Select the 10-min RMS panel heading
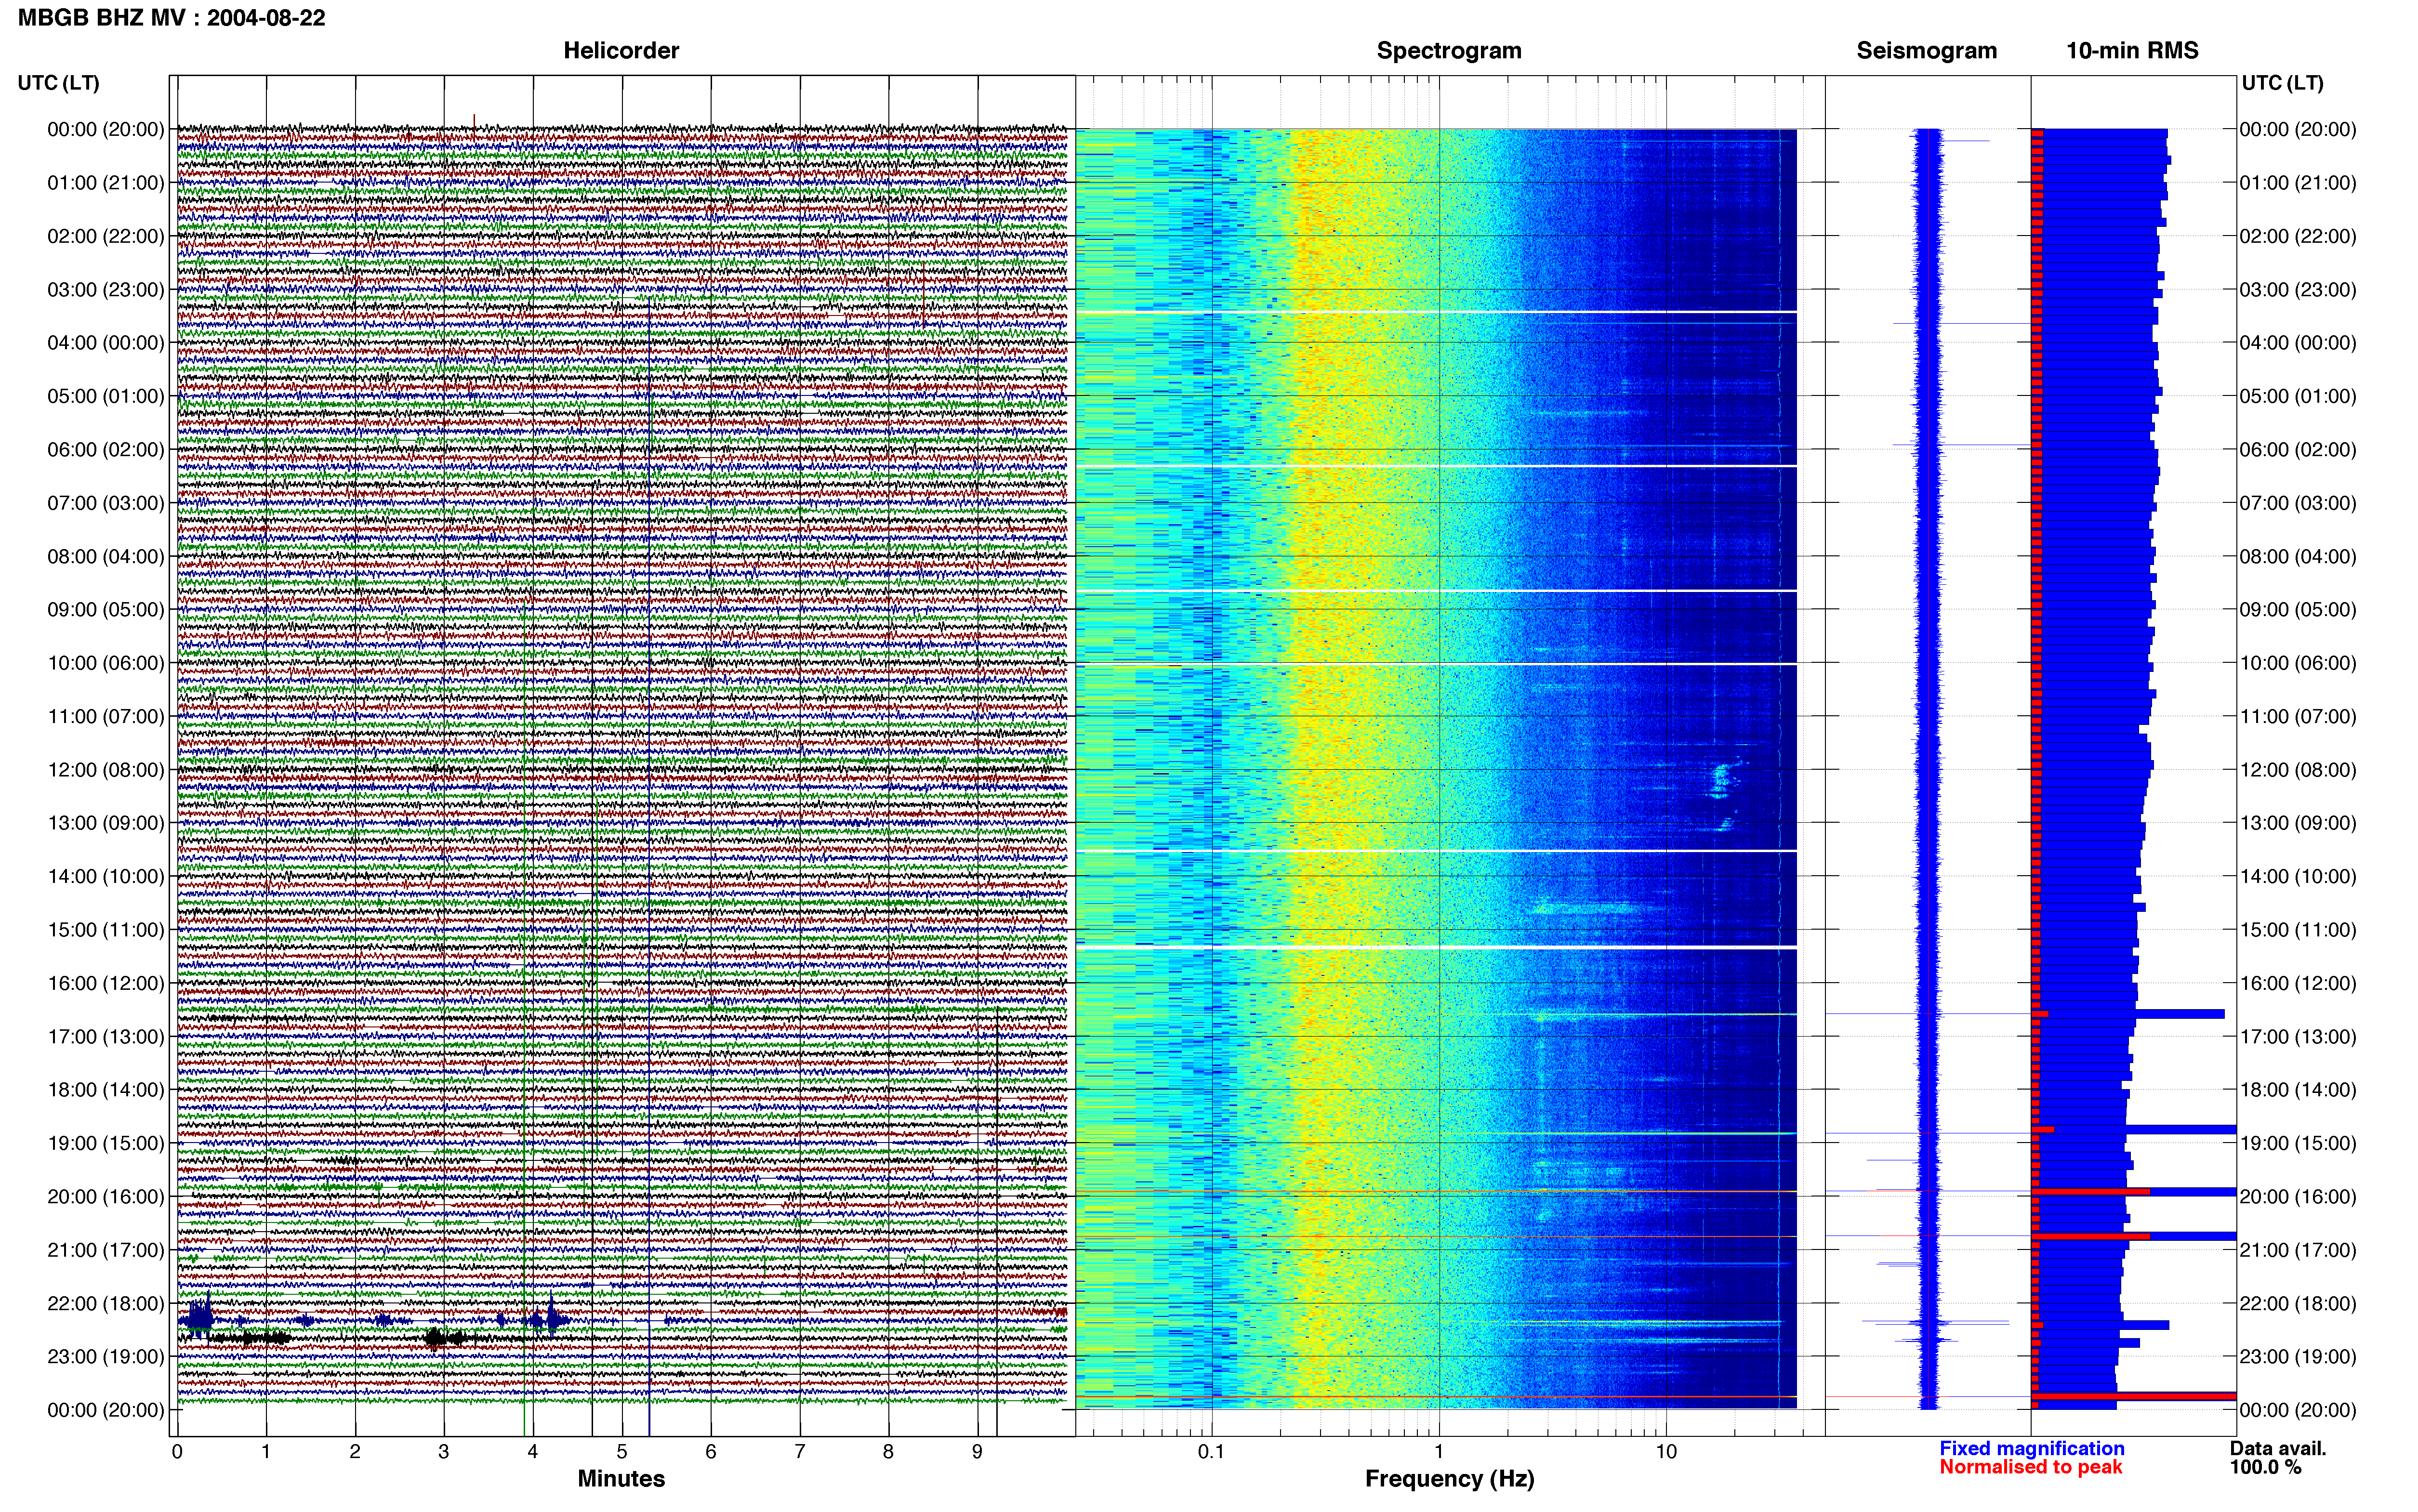Viewport: 2418px width, 1512px height. [x=2132, y=50]
